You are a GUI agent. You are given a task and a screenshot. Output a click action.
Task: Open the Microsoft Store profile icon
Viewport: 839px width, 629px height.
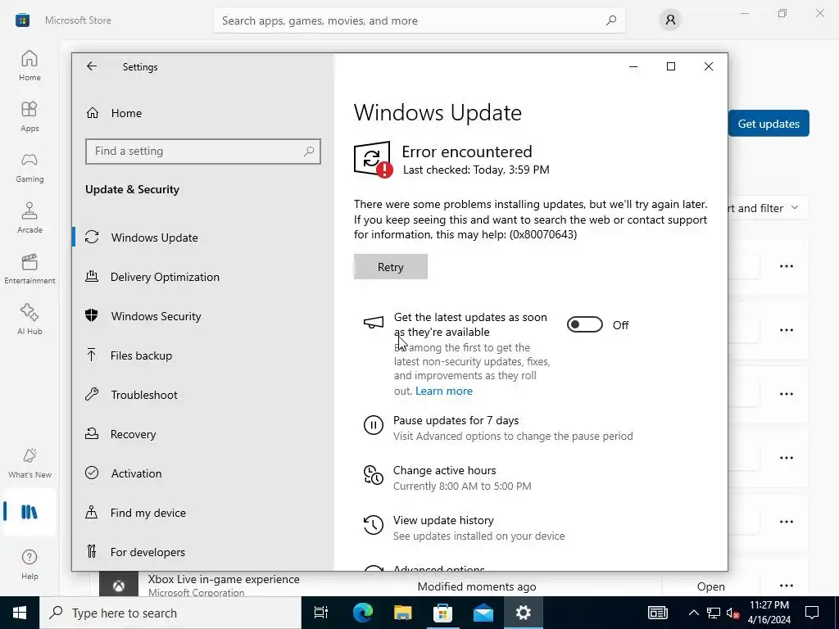click(670, 20)
